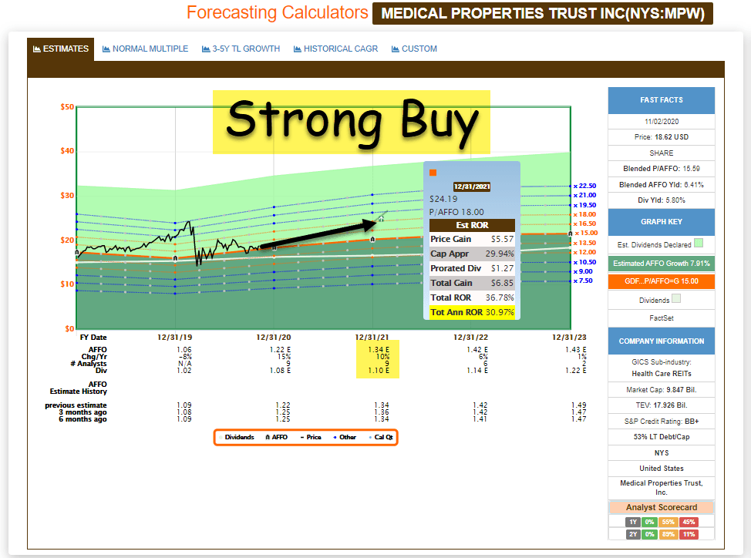Click the 53% LT Debt/Cap row

click(x=662, y=437)
